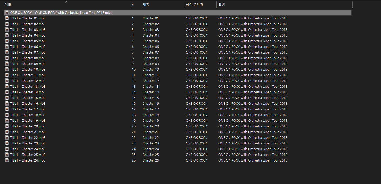Click title cell Chapter 14
This screenshot has width=381, height=184.
click(x=151, y=92)
